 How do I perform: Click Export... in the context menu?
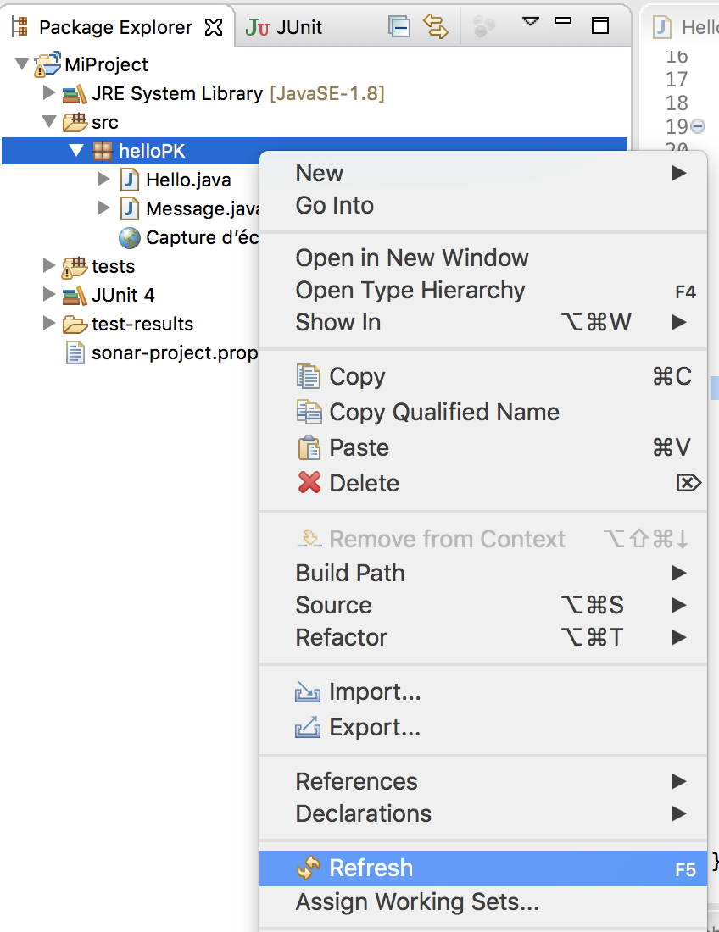(374, 727)
